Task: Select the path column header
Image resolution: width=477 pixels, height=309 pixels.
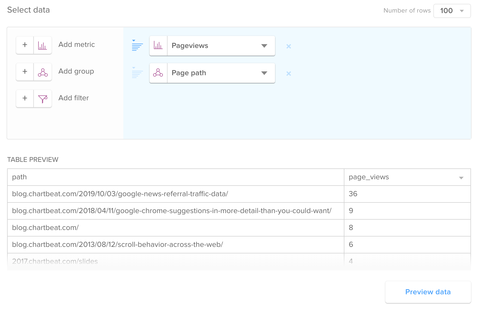Action: click(19, 177)
